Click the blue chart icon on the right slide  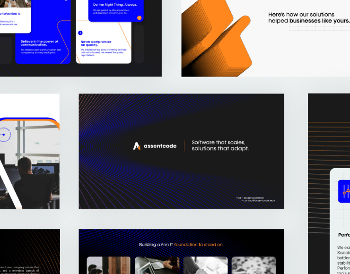(x=344, y=191)
